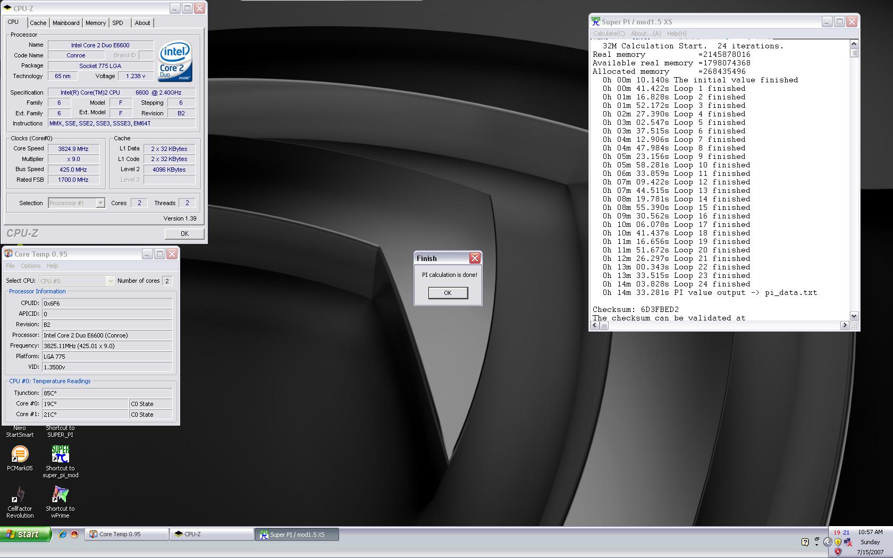The image size is (893, 558).
Task: Minimize the Core Temp window
Action: pos(147,253)
